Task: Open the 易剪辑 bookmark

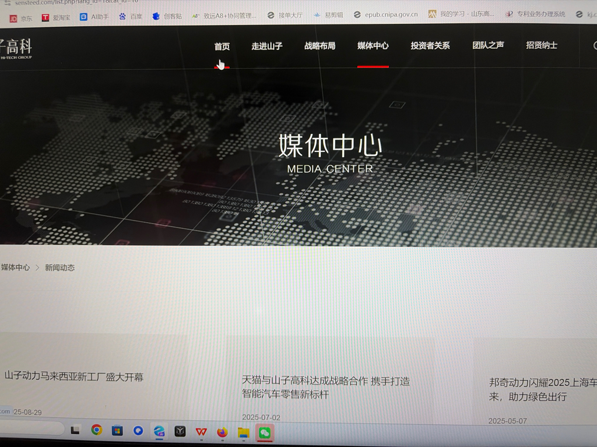Action: (328, 15)
